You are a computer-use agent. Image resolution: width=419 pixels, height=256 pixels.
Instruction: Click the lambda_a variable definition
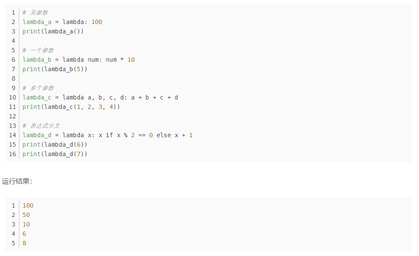[x=37, y=22]
